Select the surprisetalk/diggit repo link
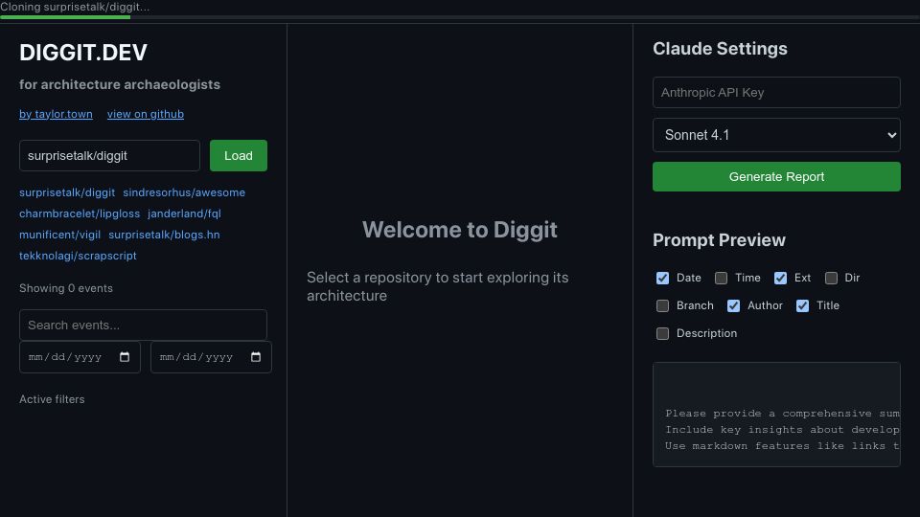 [x=67, y=192]
